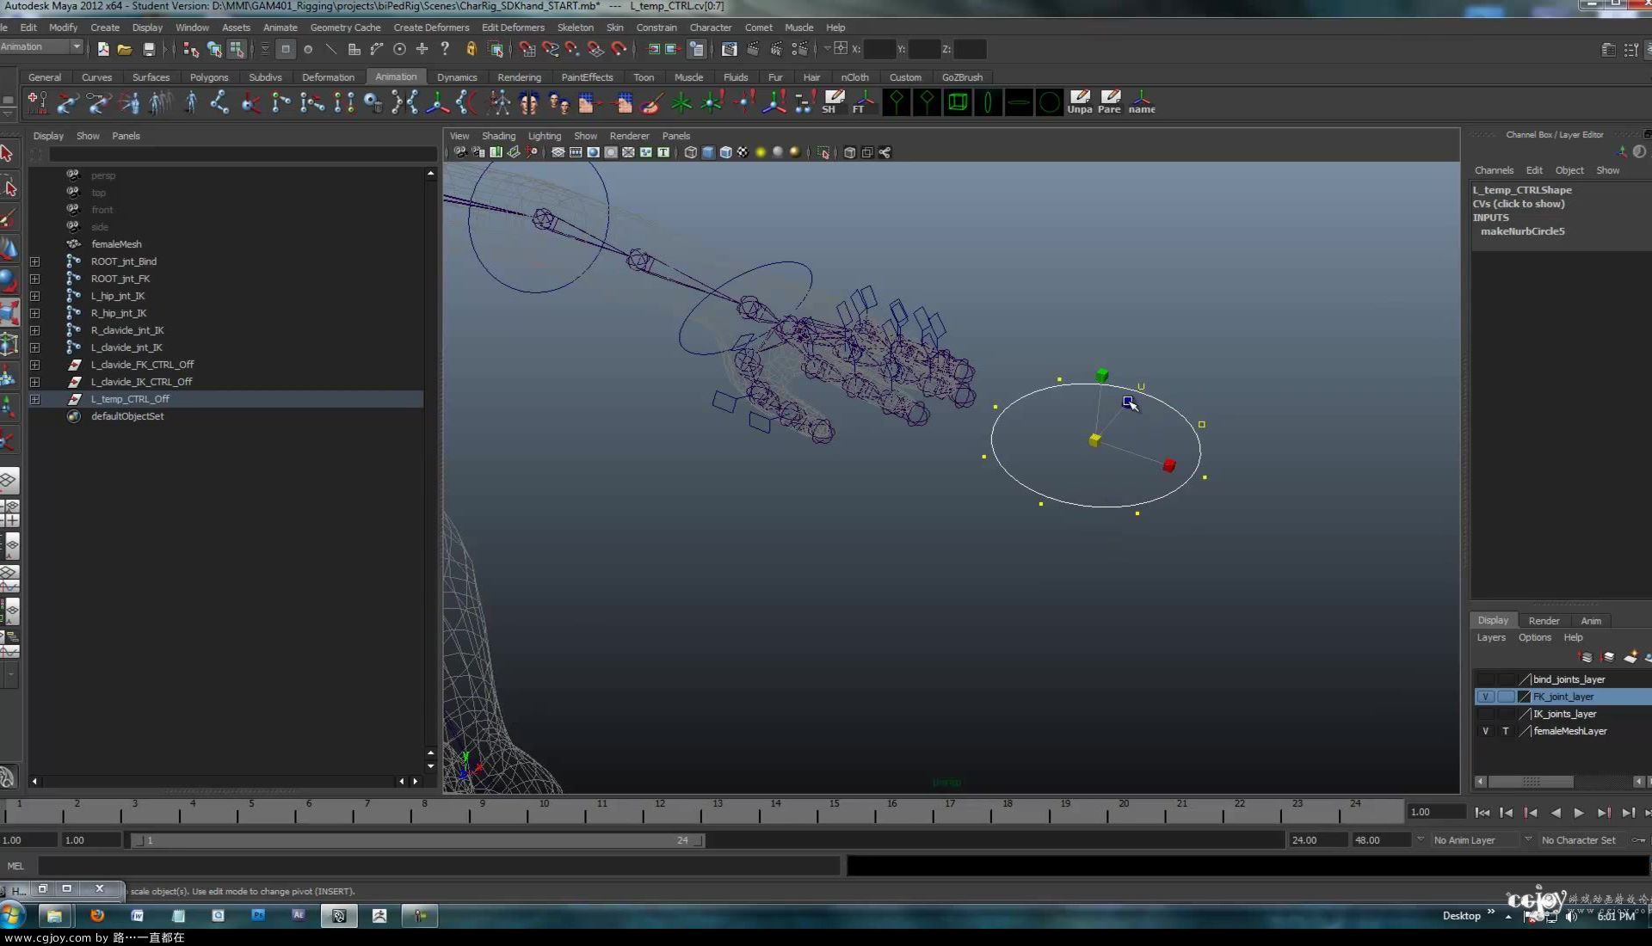Toggle visibility of FK_joint_layer

[1484, 697]
